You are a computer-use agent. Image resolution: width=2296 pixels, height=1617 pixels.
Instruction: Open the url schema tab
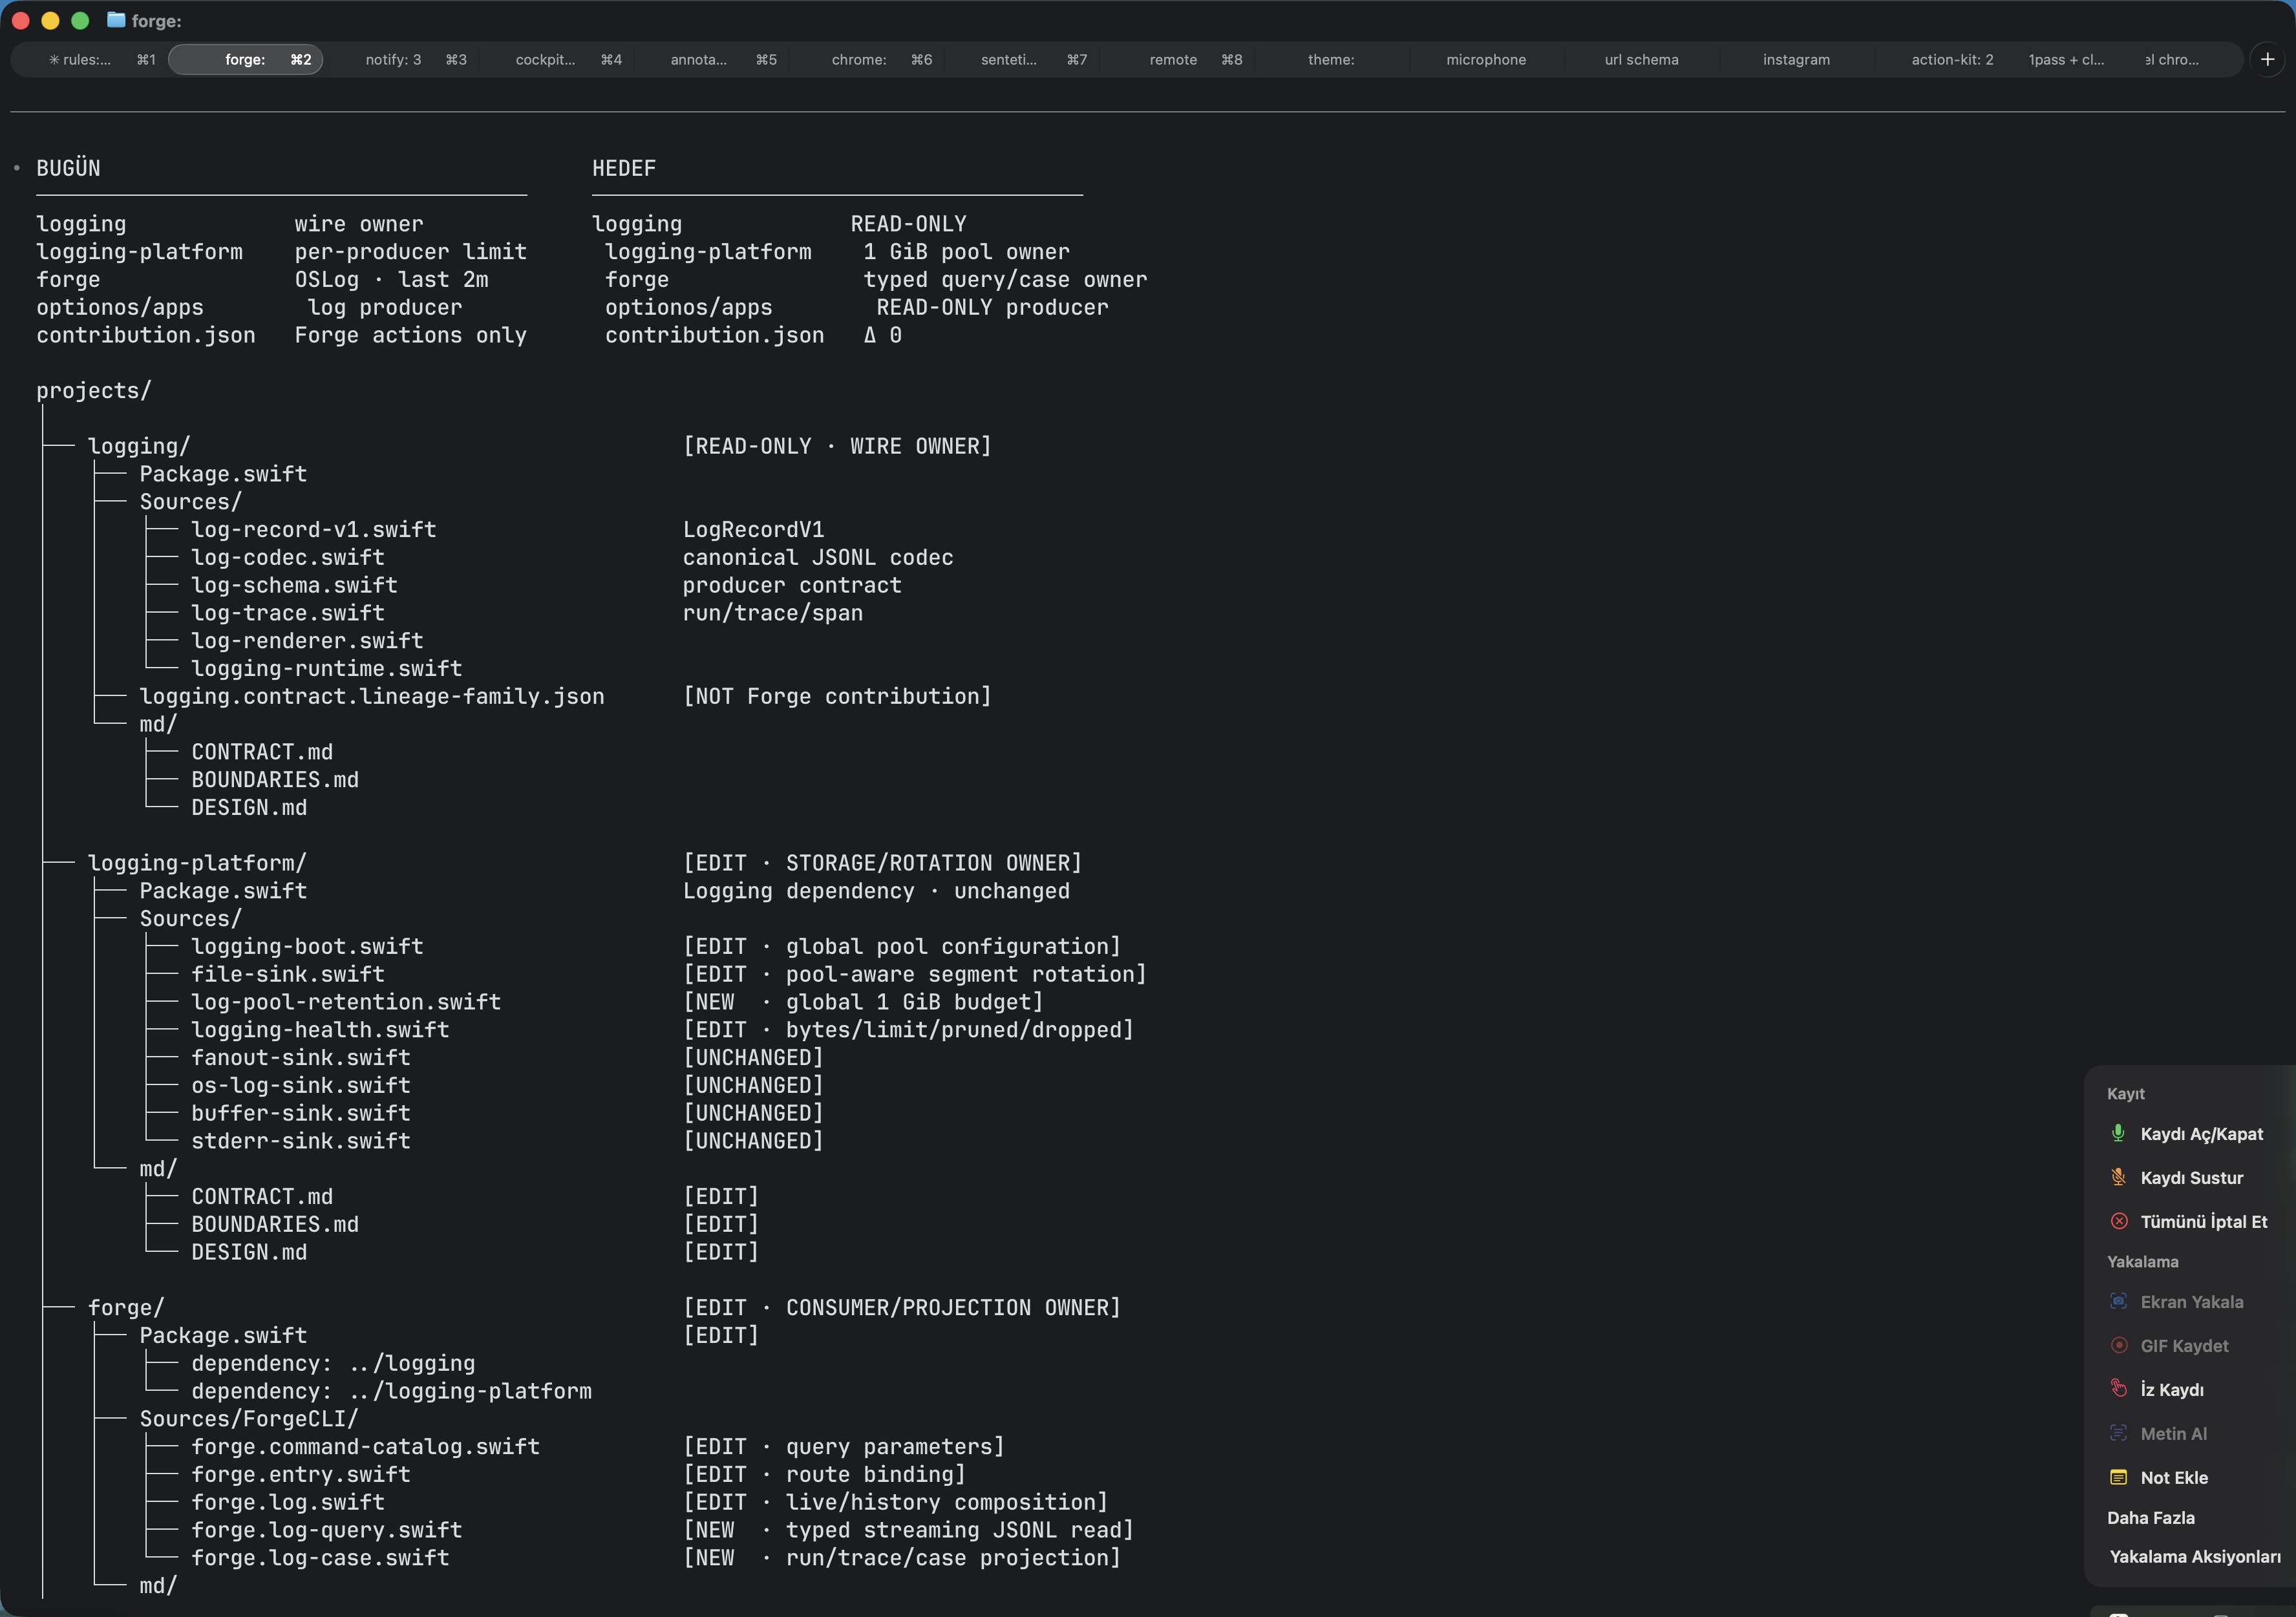pos(1641,59)
